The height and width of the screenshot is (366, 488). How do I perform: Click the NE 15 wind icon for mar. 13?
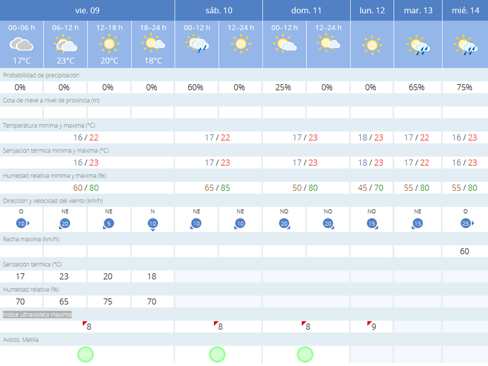pos(418,223)
